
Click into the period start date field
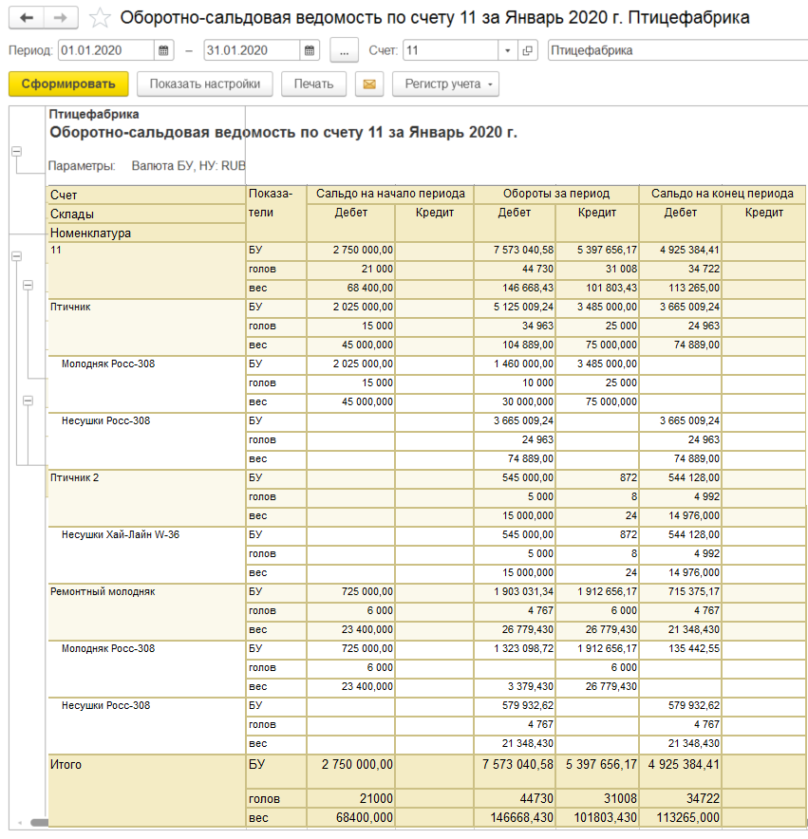(x=104, y=50)
